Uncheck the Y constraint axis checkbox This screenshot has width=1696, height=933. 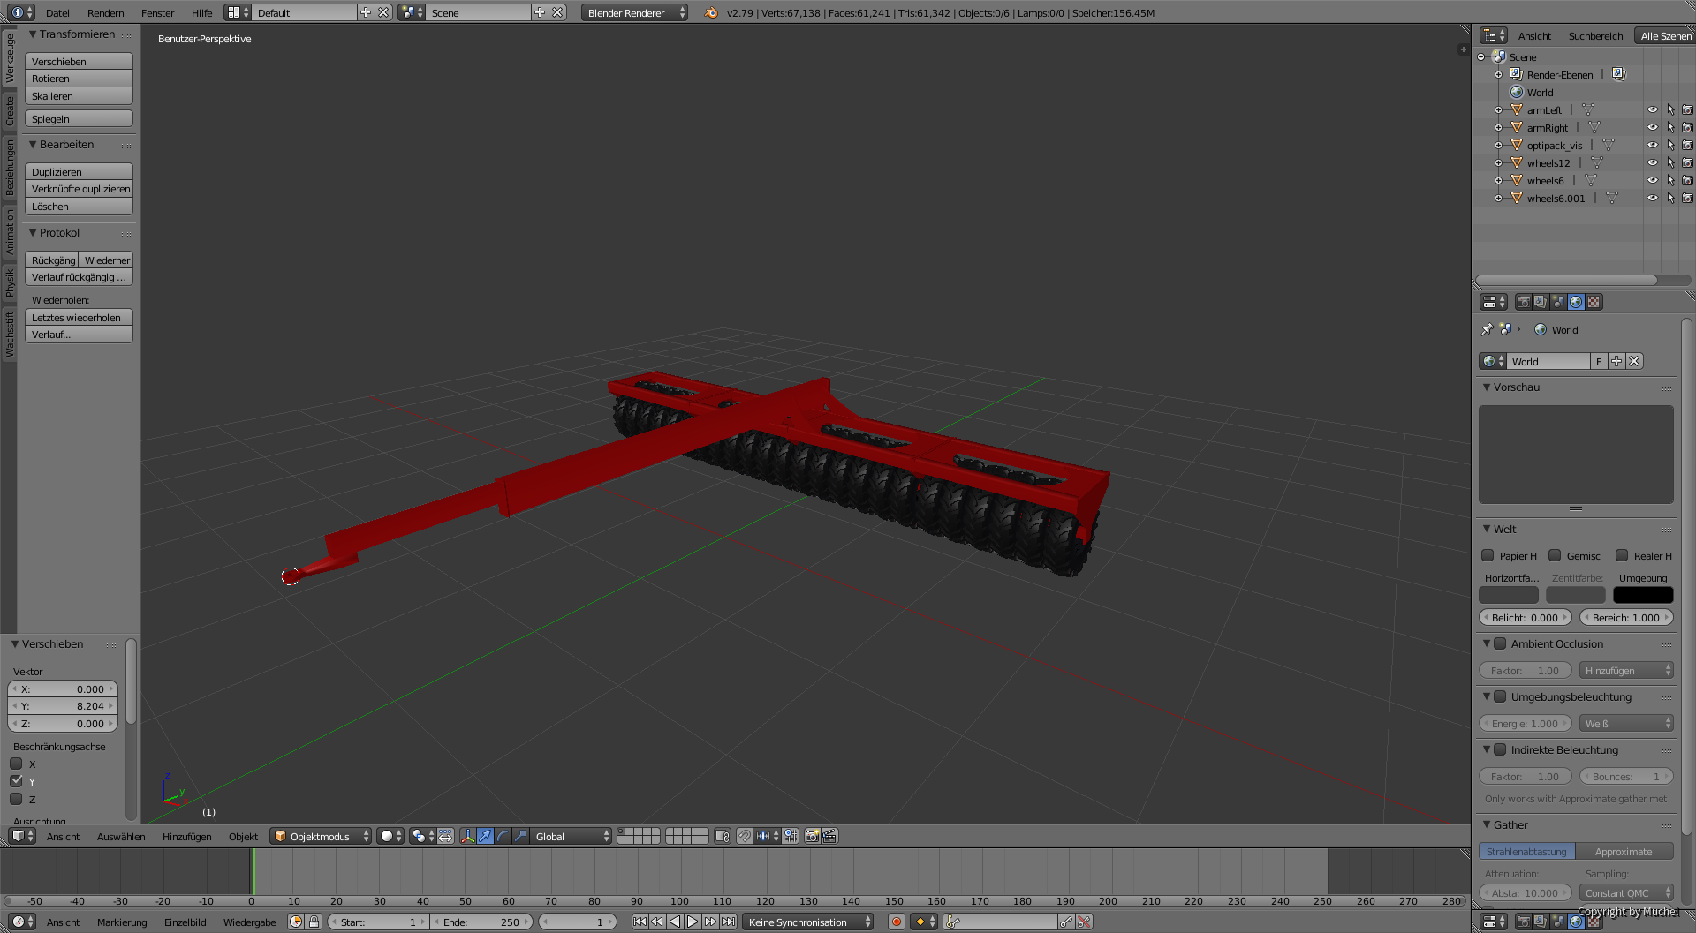(16, 781)
